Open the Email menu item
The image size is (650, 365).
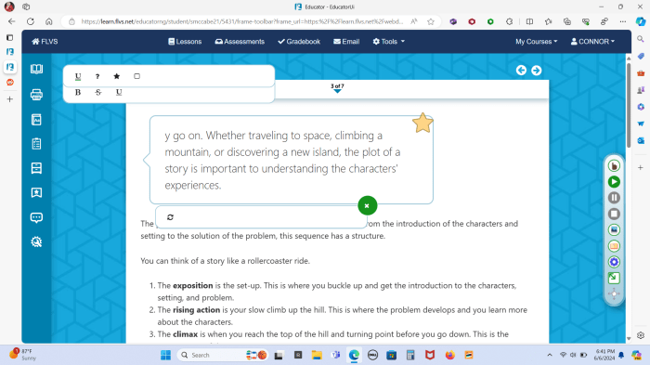346,42
